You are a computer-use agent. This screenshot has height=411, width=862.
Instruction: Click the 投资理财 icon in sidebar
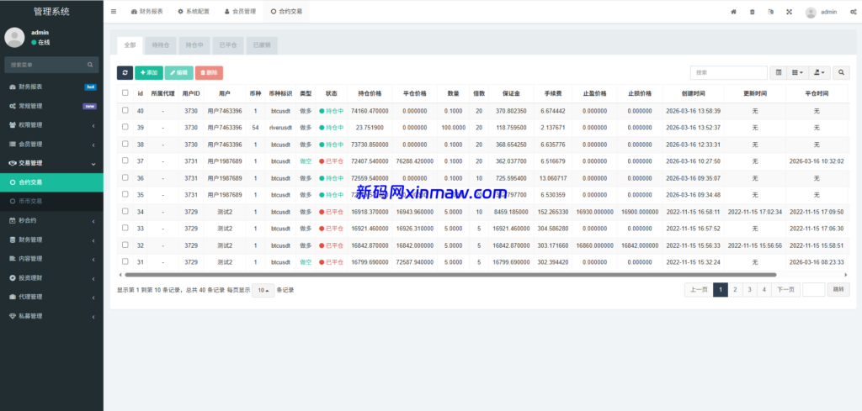[13, 277]
